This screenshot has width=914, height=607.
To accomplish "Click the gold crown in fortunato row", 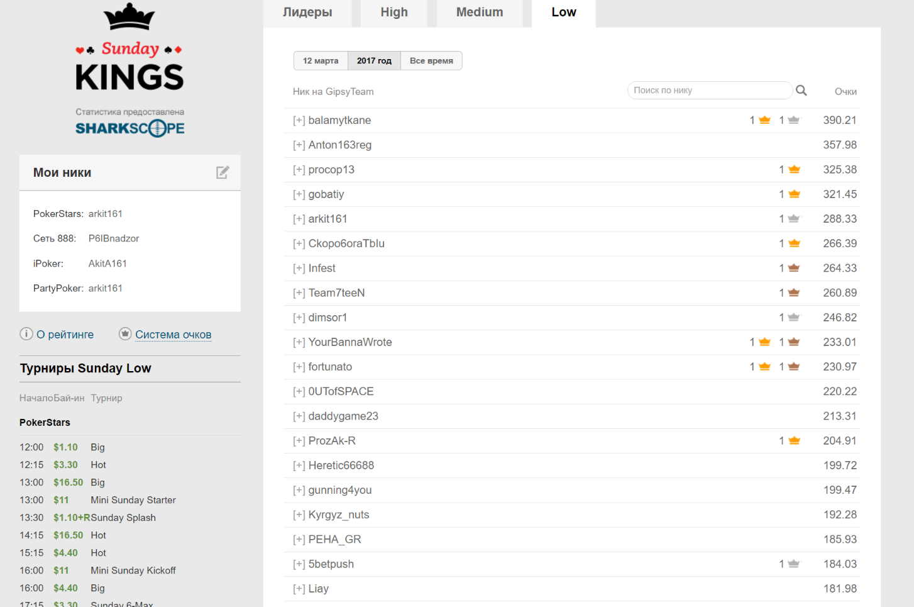I will (764, 367).
